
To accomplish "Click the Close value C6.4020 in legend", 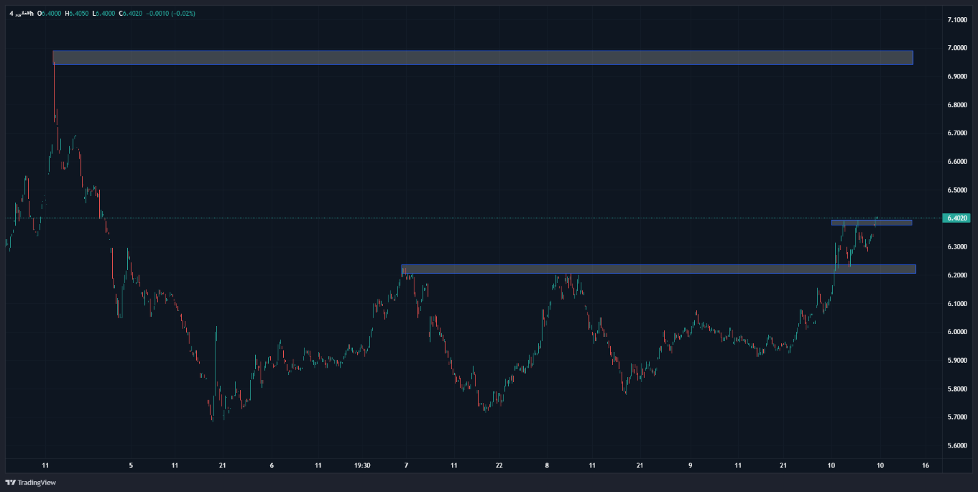I will (129, 13).
